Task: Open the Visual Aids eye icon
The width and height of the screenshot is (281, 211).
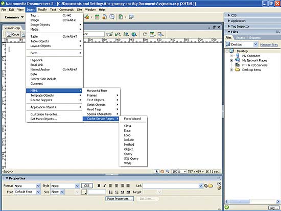Action: pyautogui.click(x=160, y=34)
